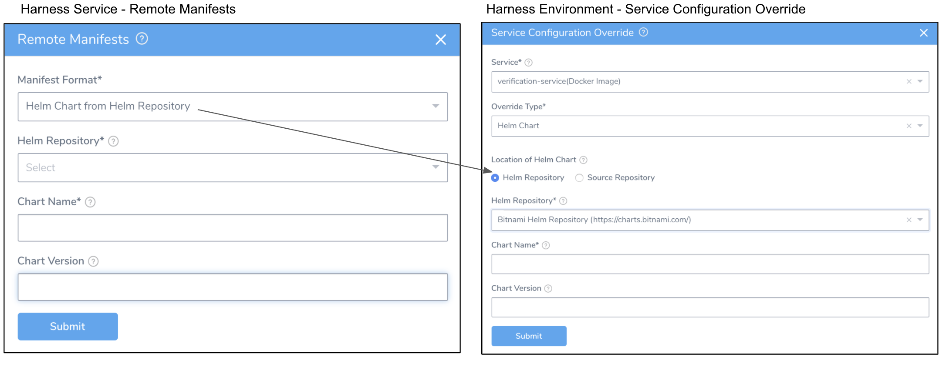This screenshot has height=367, width=946.
Task: Open Helm Repository Select dropdown in Remote Manifests
Action: (233, 167)
